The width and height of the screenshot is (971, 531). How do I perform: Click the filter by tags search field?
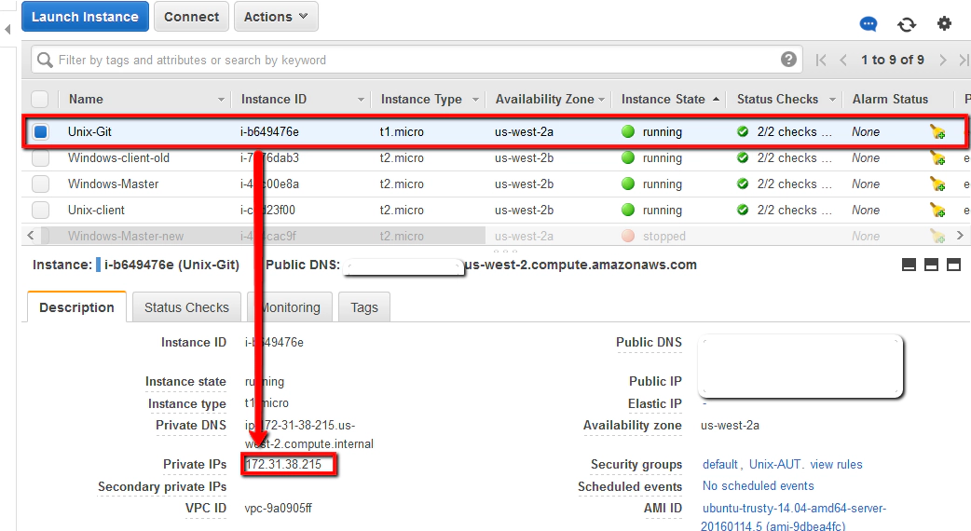(415, 60)
